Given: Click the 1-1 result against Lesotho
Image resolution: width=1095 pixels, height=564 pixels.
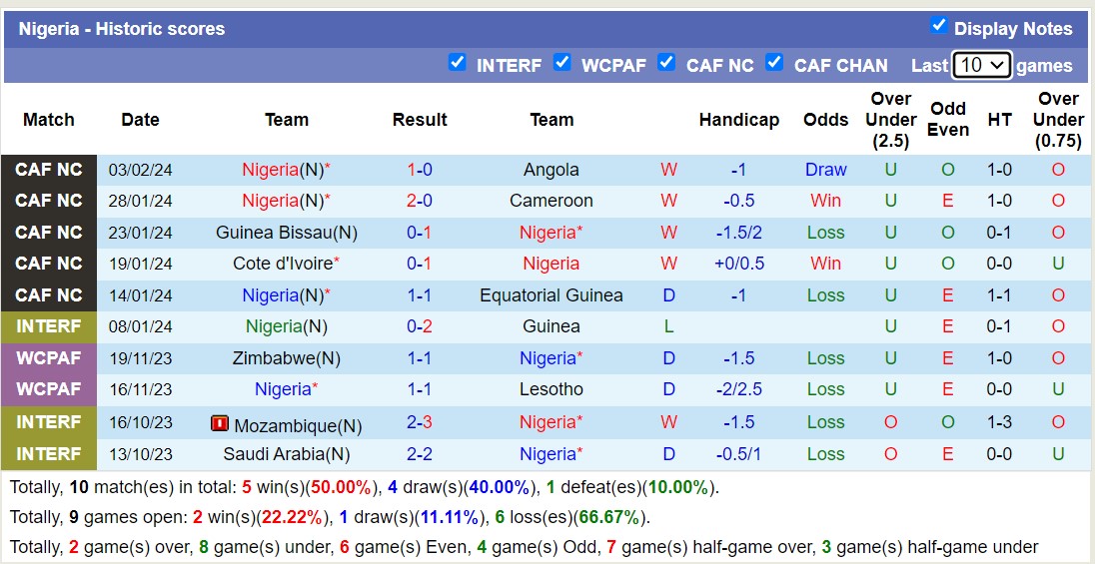Looking at the screenshot, I should pos(419,389).
